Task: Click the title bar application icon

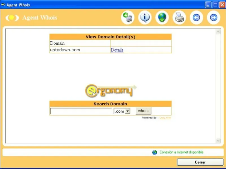Action: [x=3, y=5]
